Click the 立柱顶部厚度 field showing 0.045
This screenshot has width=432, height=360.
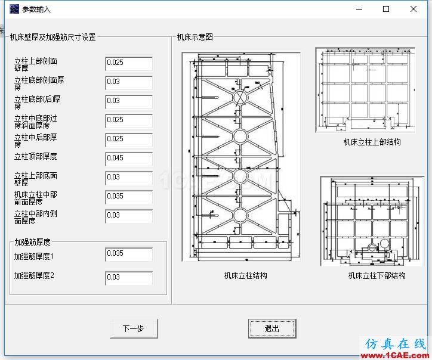pyautogui.click(x=129, y=159)
